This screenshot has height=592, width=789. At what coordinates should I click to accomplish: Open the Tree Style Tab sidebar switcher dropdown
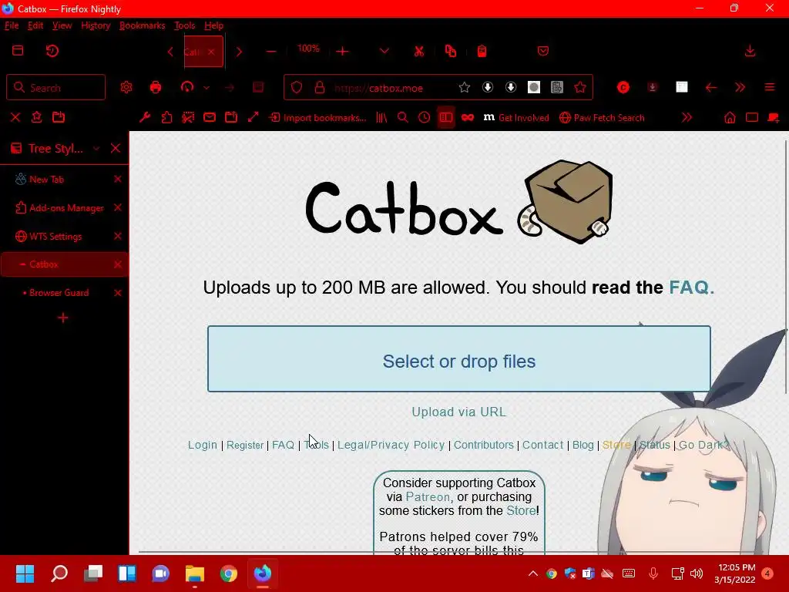coord(96,149)
